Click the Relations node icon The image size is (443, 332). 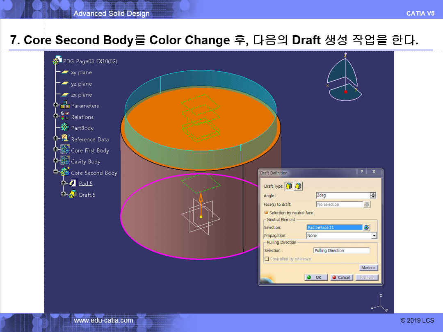tap(65, 116)
